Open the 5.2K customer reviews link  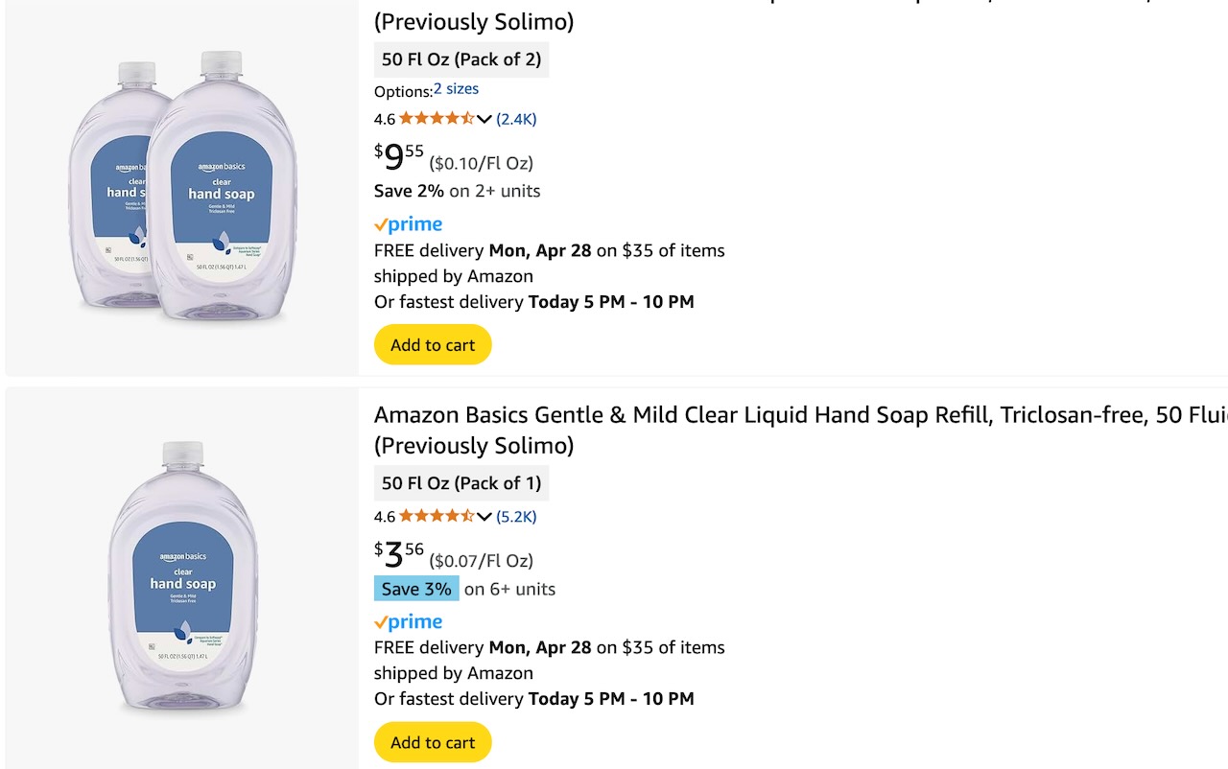coord(516,516)
